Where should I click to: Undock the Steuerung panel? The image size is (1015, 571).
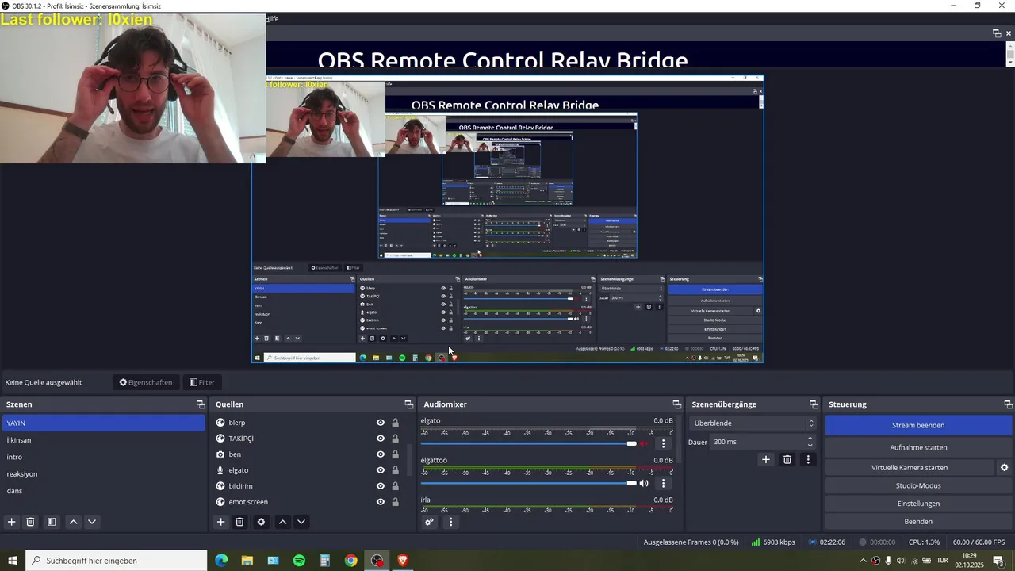1009,404
